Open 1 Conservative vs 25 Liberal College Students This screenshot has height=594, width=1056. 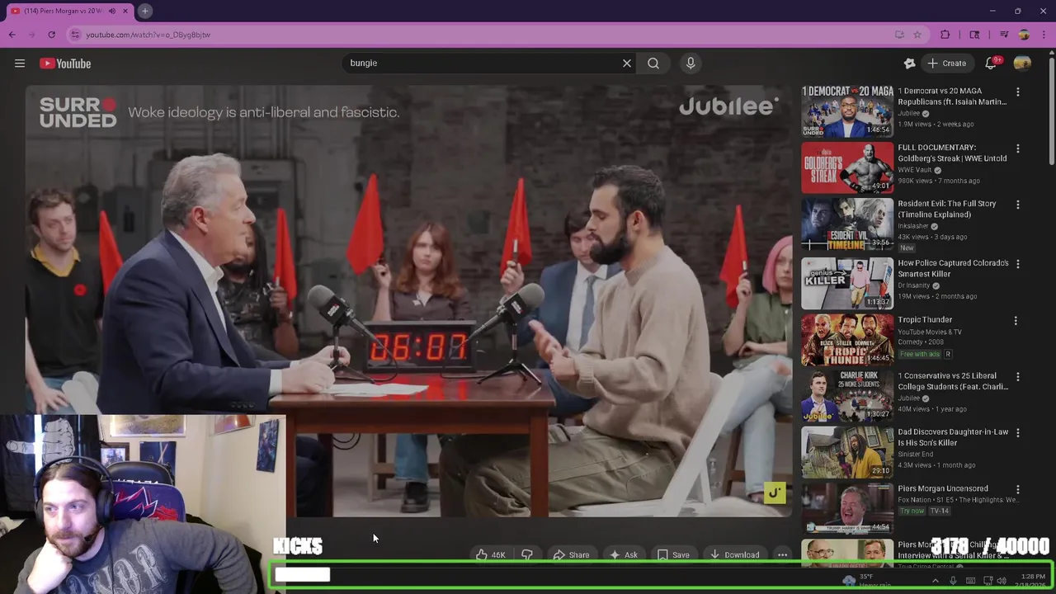tap(953, 381)
